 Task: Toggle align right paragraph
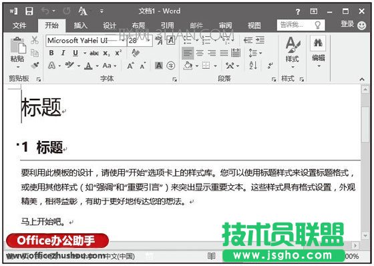point(212,53)
